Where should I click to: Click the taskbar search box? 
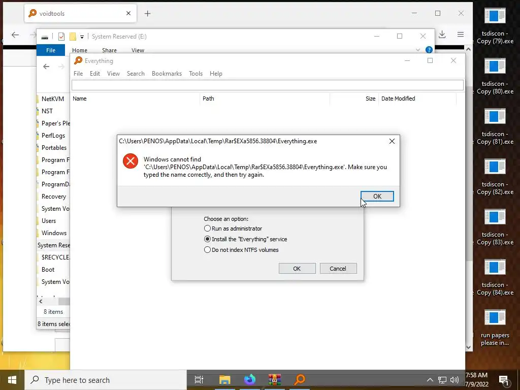click(x=106, y=380)
